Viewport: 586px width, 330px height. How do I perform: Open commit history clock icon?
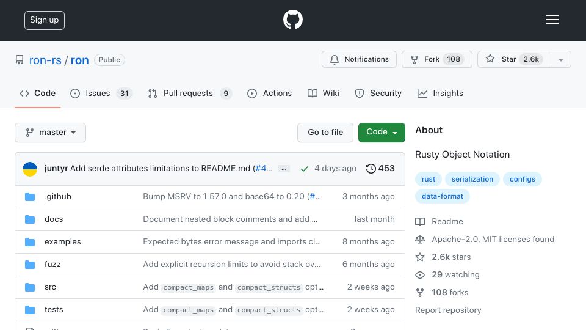pos(371,169)
